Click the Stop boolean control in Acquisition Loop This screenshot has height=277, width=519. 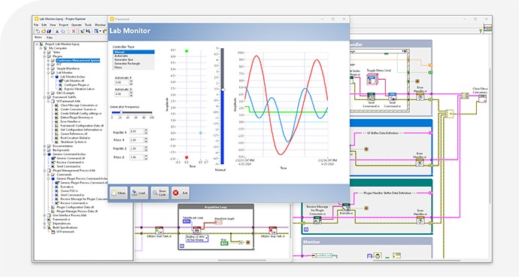click(224, 243)
